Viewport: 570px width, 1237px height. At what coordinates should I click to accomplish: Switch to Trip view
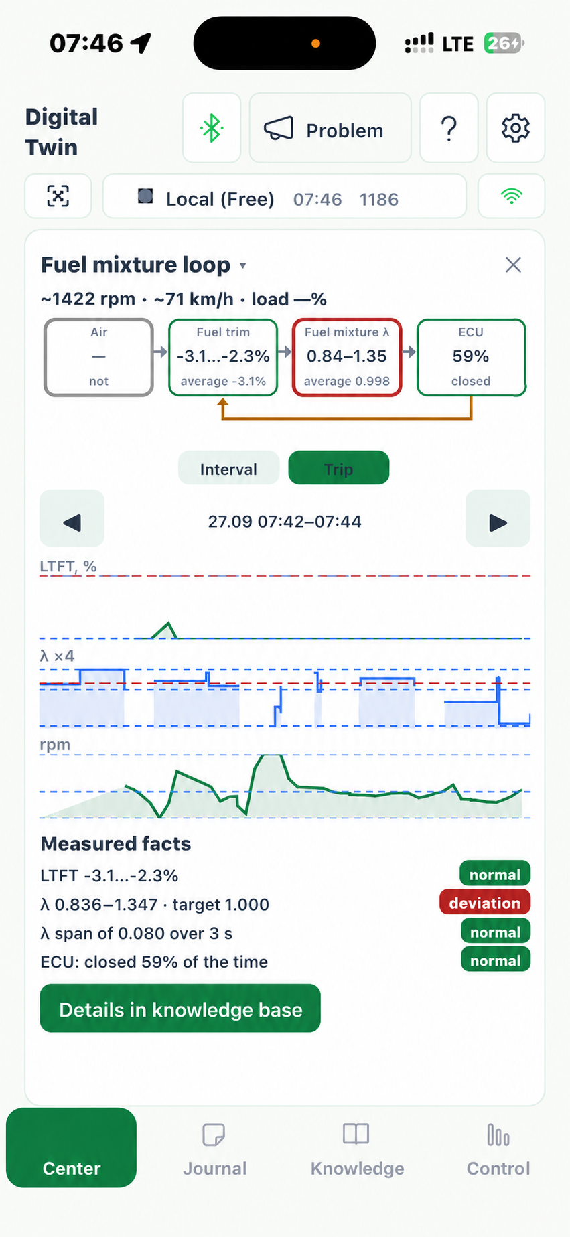click(339, 468)
